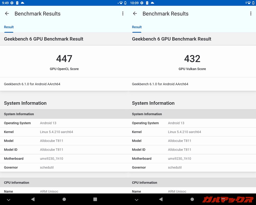Tap the back arrow on the left Benchmark Results screen
The height and width of the screenshot is (205, 256).
coord(7,14)
